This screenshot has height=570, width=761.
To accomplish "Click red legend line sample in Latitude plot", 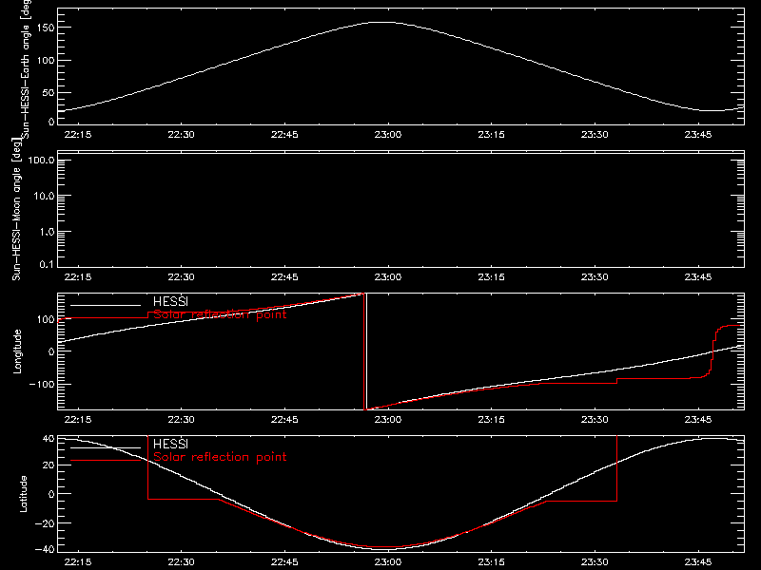I will [106, 460].
